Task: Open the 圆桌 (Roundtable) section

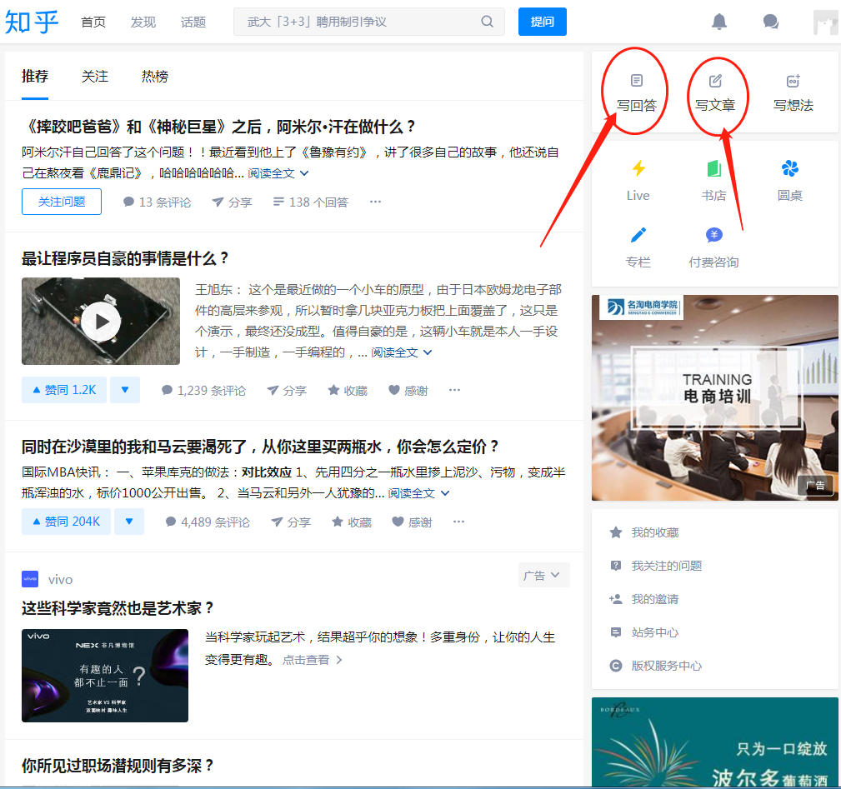Action: (789, 179)
